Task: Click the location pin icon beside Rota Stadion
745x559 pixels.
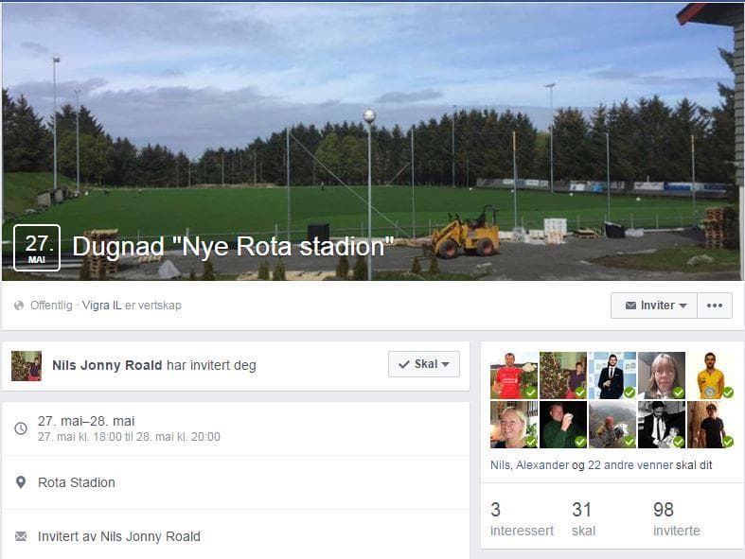Action: 21,482
